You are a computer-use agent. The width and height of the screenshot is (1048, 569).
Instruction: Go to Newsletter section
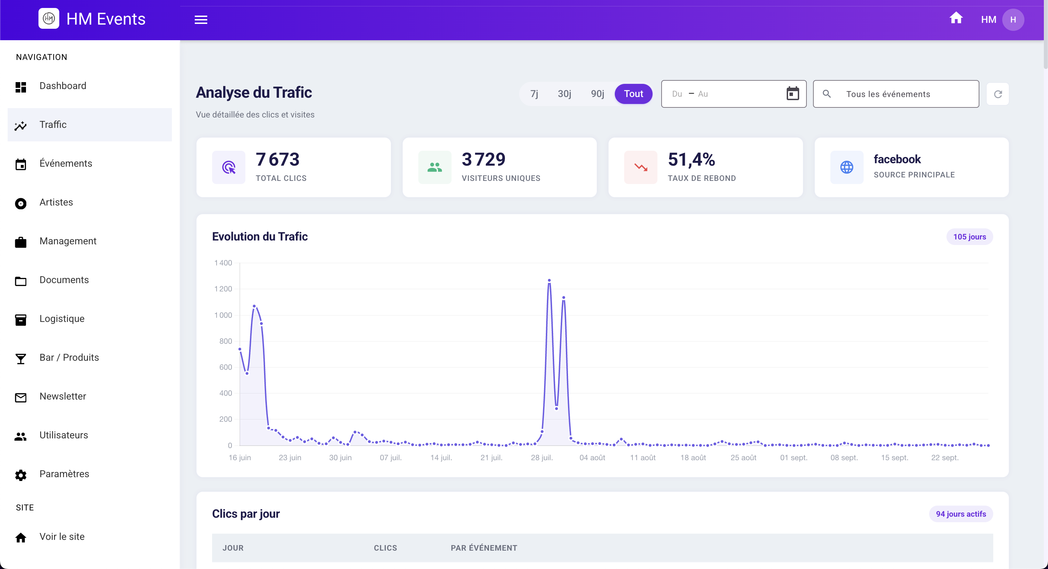click(x=89, y=396)
